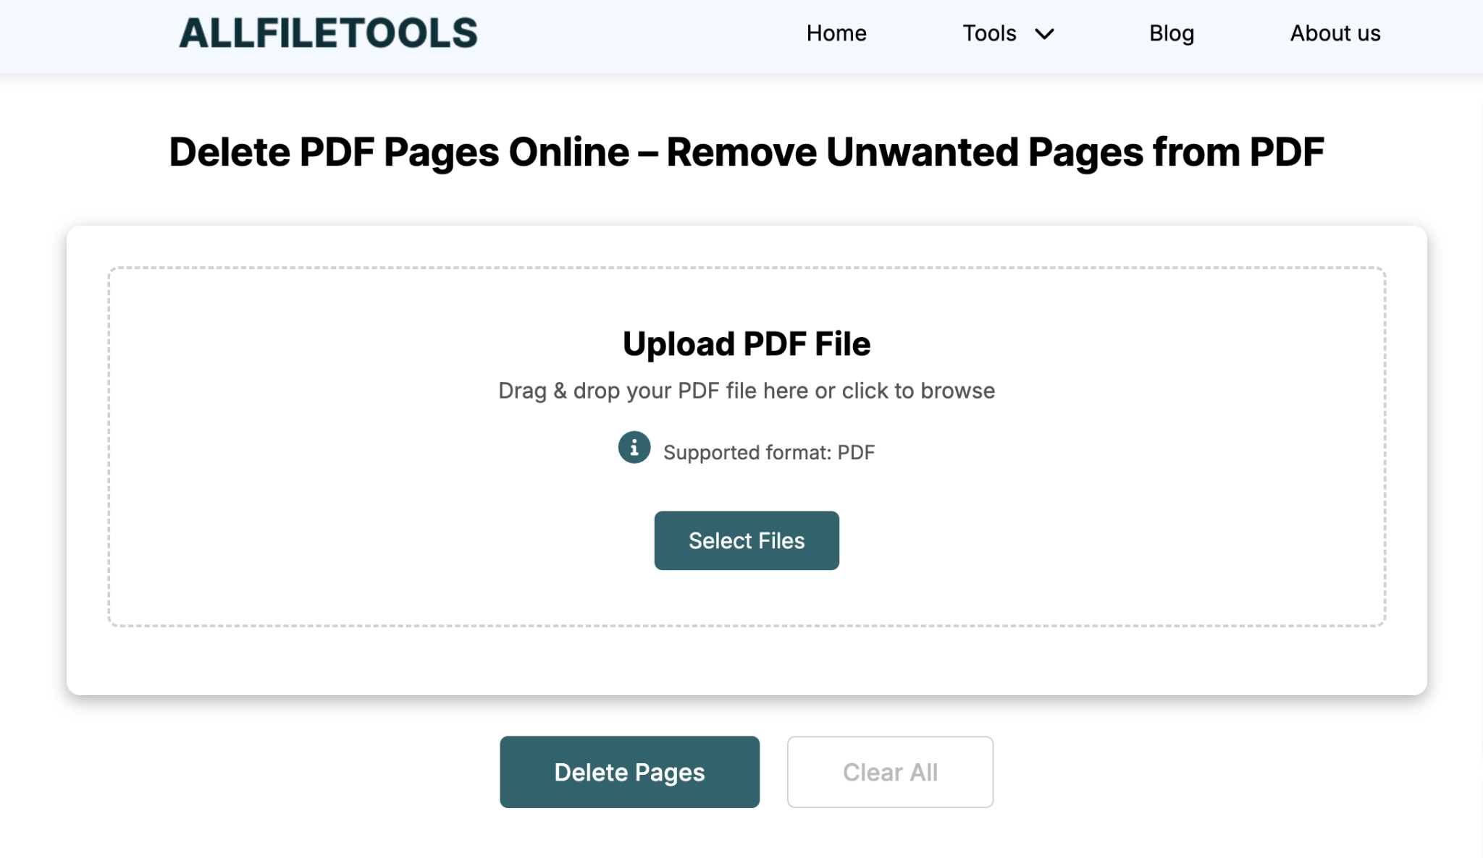The width and height of the screenshot is (1483, 858).
Task: Hit the Clear All button
Action: (x=890, y=772)
